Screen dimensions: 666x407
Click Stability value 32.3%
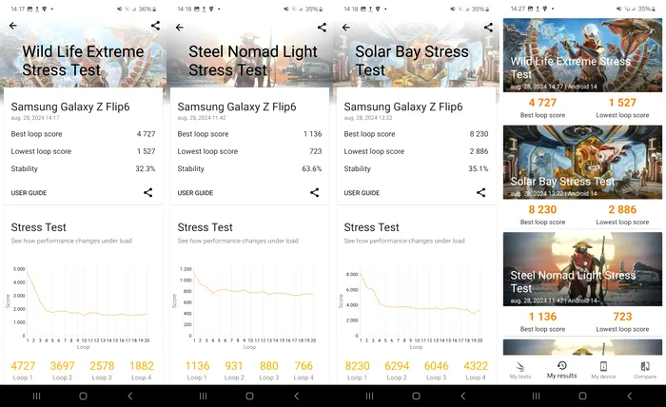coord(146,168)
